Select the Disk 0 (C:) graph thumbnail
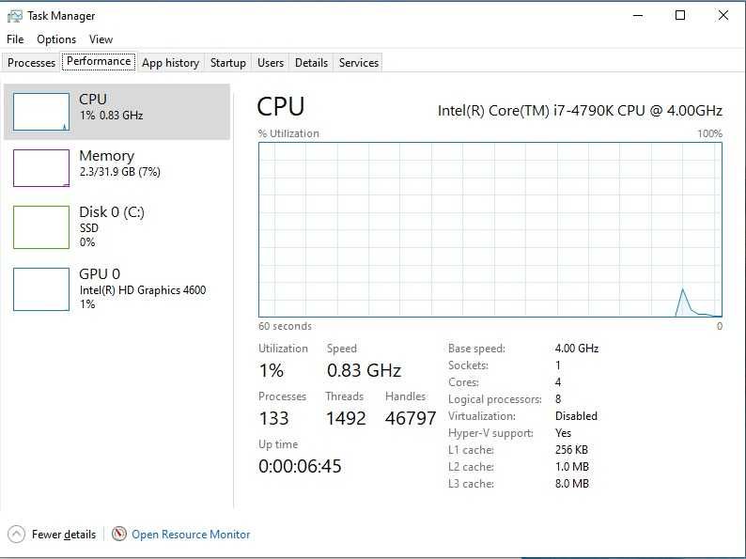The width and height of the screenshot is (746, 559). (41, 226)
